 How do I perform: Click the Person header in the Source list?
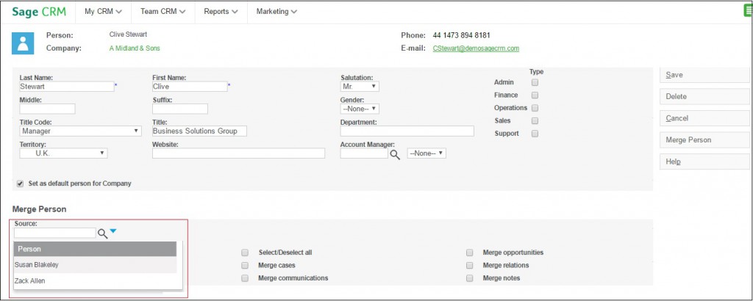95,249
